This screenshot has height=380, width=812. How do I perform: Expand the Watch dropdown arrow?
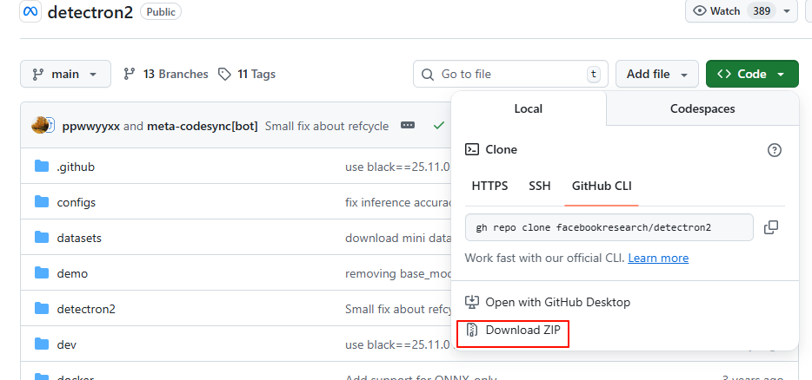click(787, 11)
